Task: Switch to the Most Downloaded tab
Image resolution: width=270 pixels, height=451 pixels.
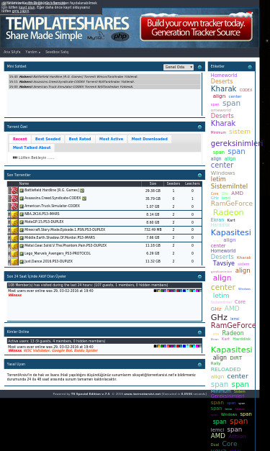Action: [x=149, y=139]
